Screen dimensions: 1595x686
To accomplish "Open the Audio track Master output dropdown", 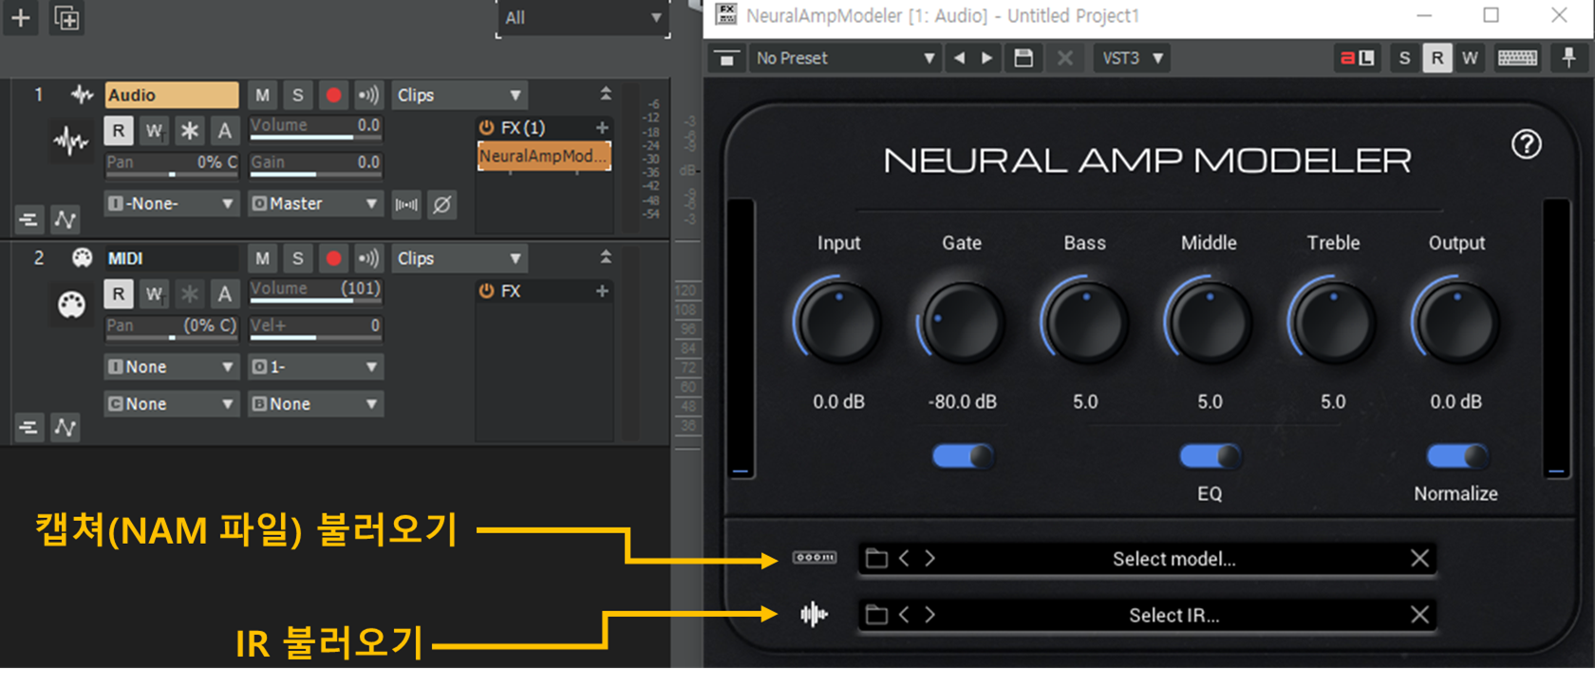I will coord(315,204).
